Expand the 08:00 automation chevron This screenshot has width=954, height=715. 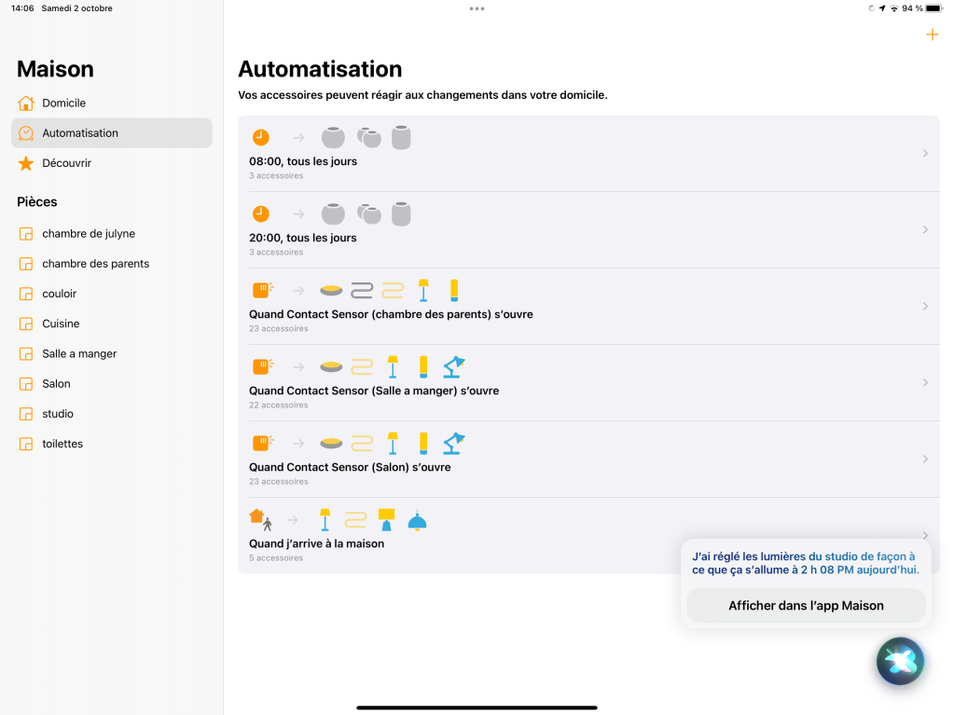point(924,153)
